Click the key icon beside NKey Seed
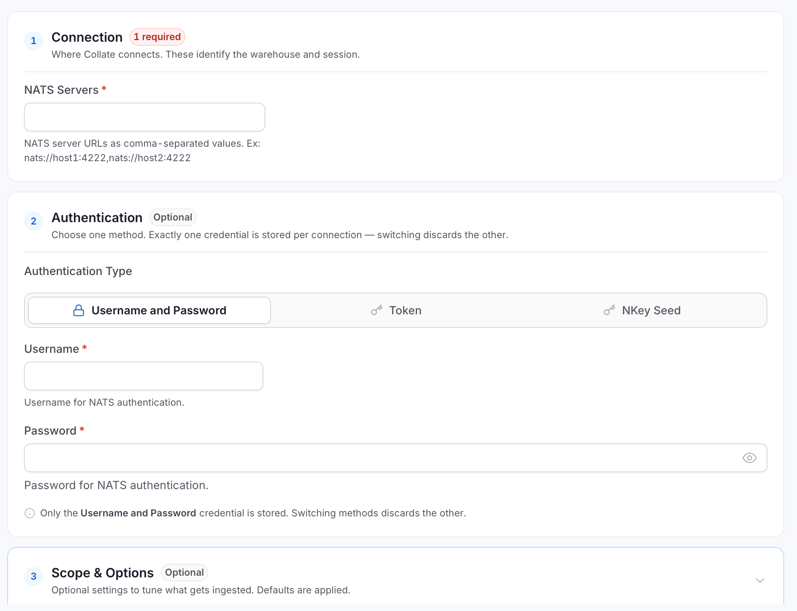797x611 pixels. (x=609, y=310)
